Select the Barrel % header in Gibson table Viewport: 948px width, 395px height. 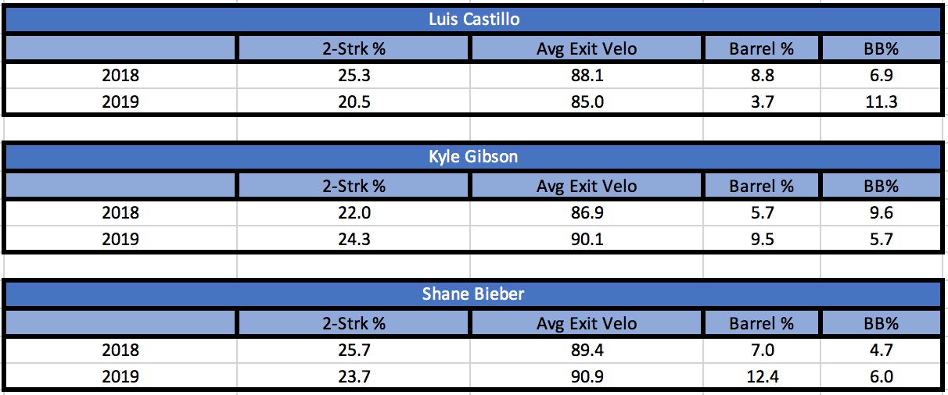pyautogui.click(x=762, y=186)
